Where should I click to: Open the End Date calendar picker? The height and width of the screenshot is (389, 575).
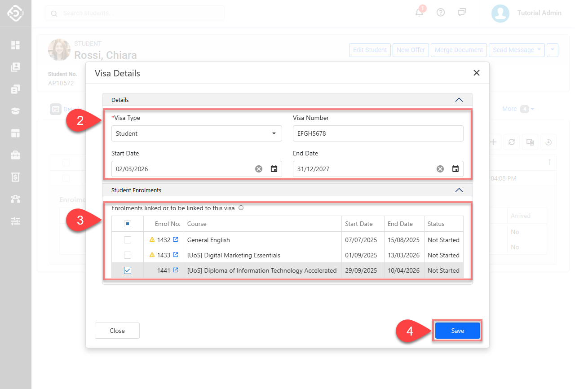456,169
